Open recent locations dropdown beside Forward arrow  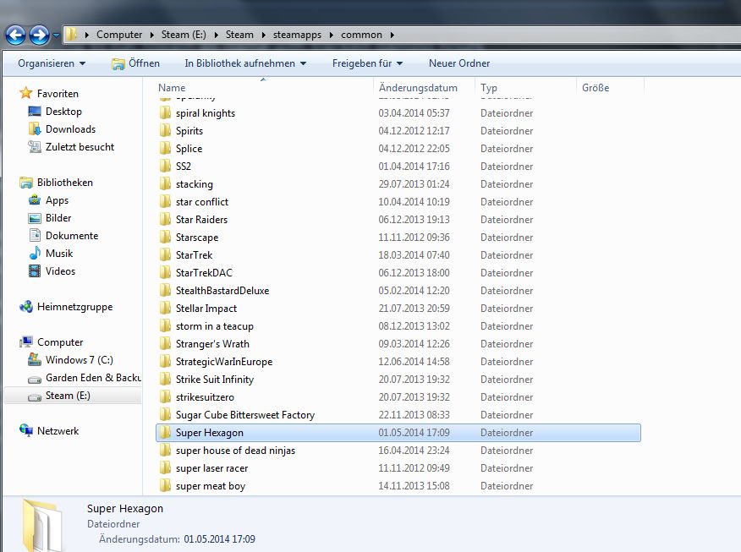click(x=56, y=35)
